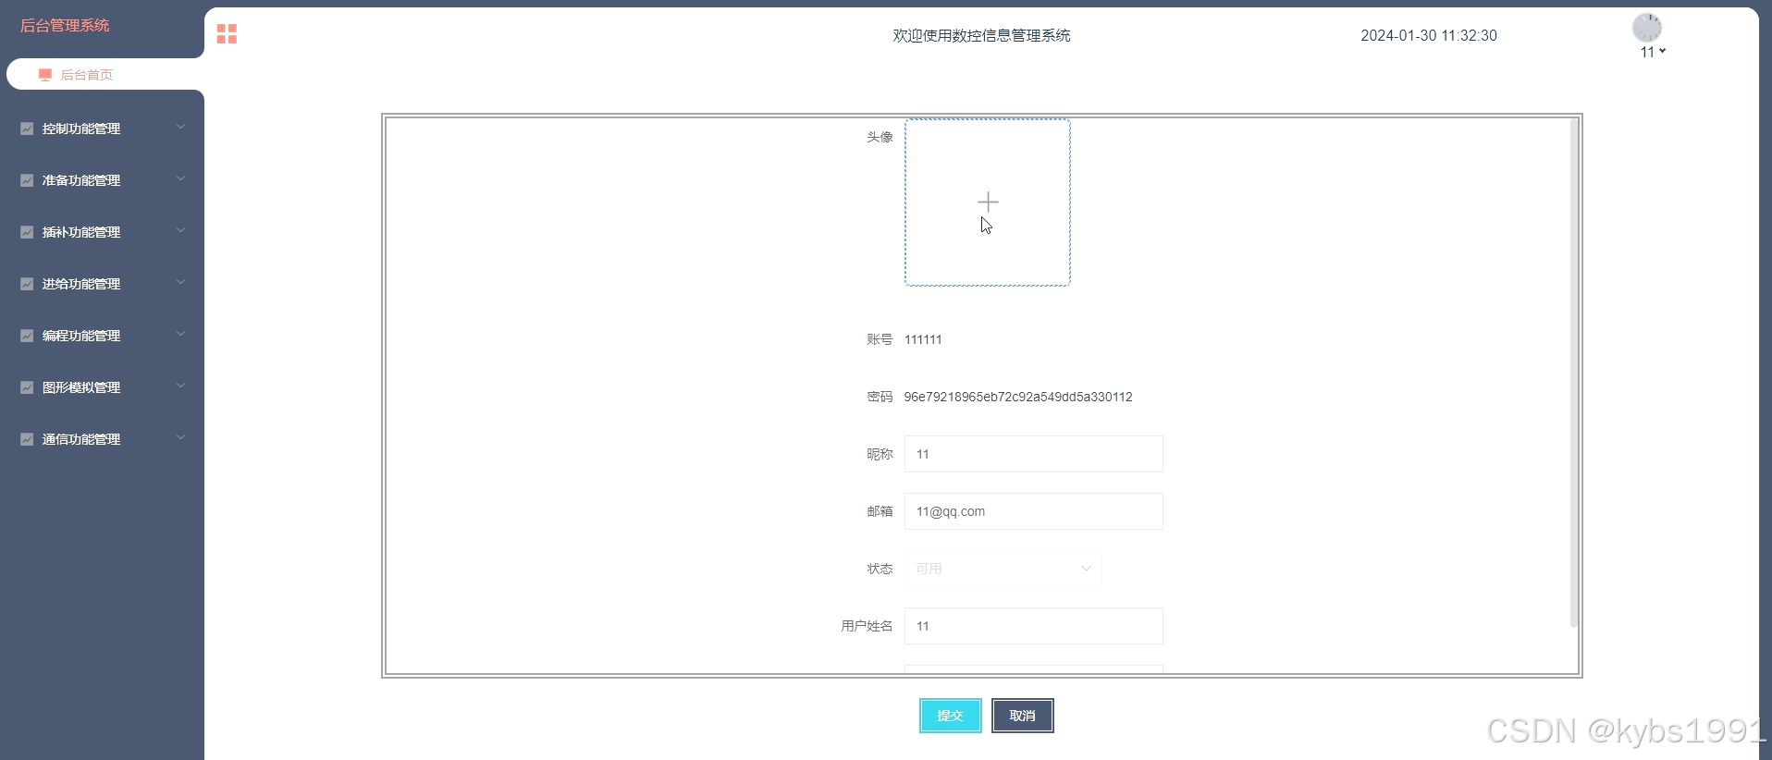Open 插补功能管理 menu label
The height and width of the screenshot is (760, 1772).
(81, 232)
